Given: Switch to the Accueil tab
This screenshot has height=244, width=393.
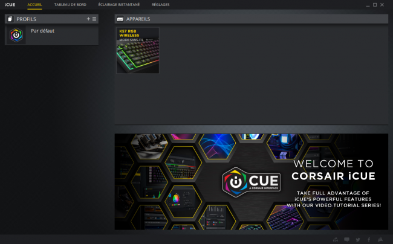Looking at the screenshot, I should pyautogui.click(x=34, y=4).
